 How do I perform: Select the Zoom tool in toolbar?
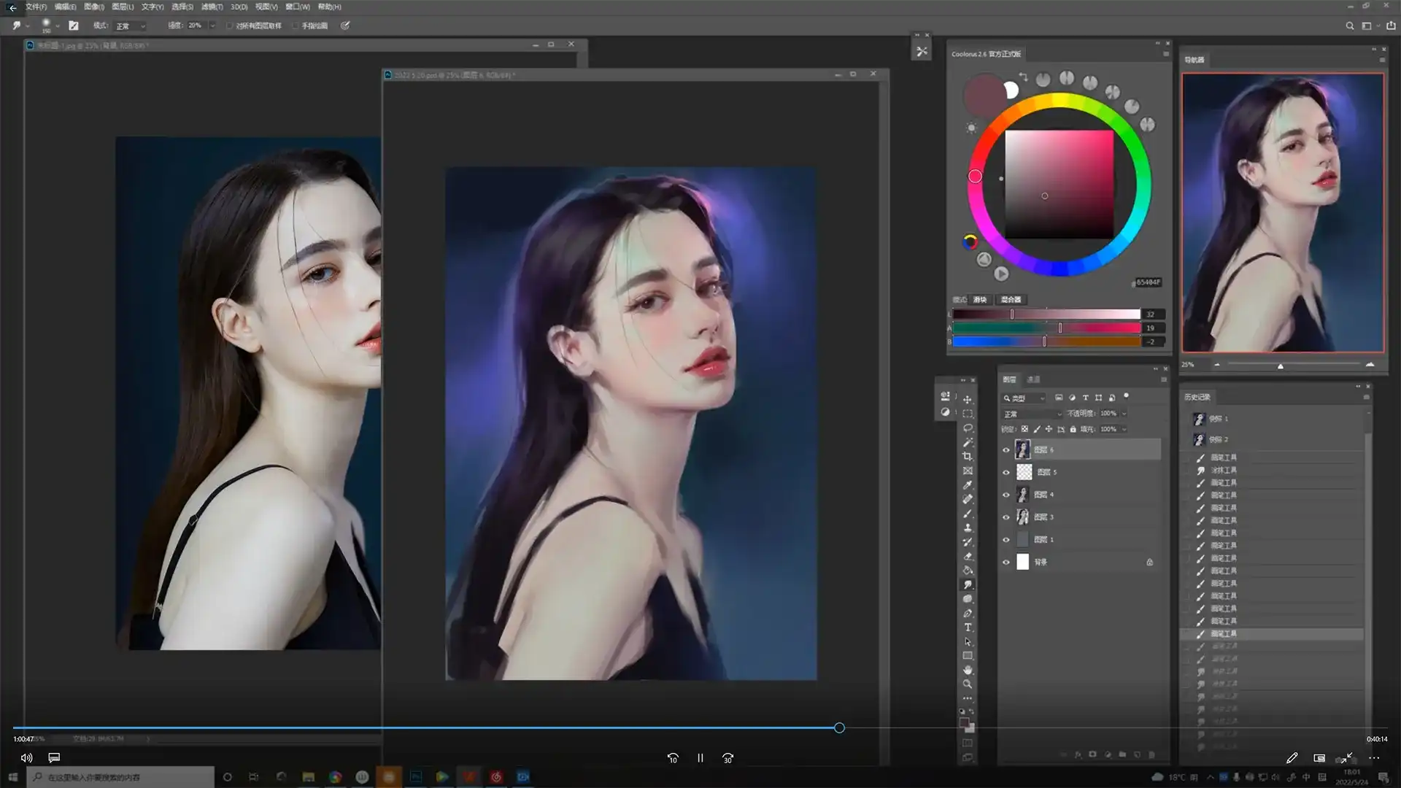pyautogui.click(x=968, y=684)
